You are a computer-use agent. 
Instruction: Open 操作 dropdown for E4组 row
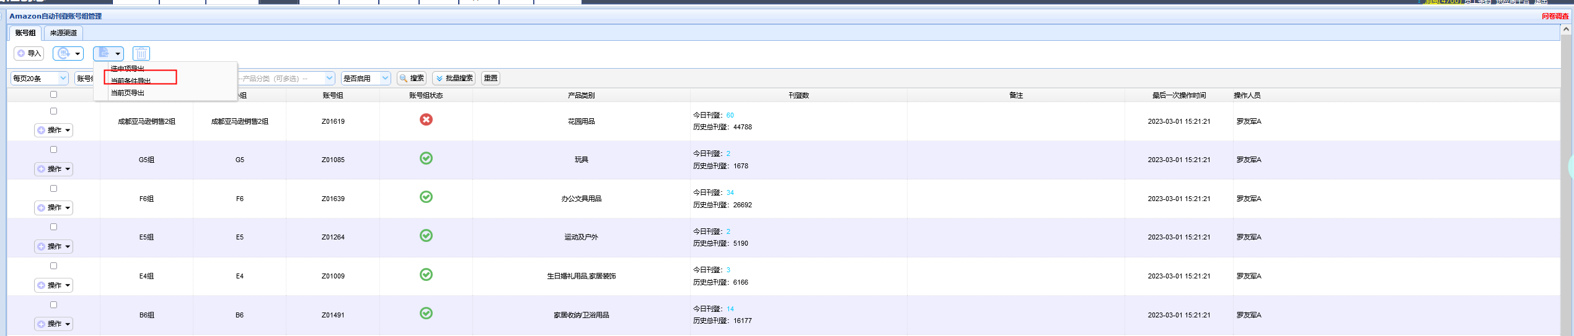click(53, 285)
